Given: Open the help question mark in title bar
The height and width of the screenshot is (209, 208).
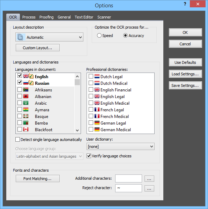Looking at the screenshot, I should tap(185, 4).
